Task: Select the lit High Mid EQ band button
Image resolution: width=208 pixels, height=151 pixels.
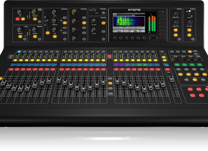Action: click(x=65, y=23)
